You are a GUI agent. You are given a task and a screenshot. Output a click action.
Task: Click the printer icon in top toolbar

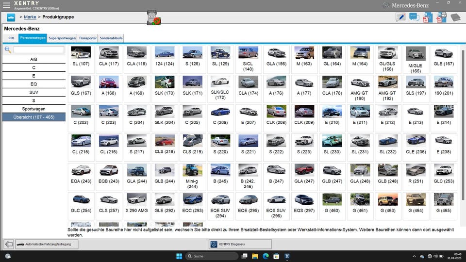(x=442, y=17)
